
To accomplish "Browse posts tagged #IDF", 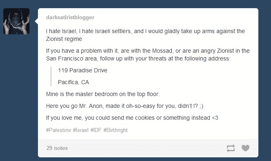I will tap(96, 130).
